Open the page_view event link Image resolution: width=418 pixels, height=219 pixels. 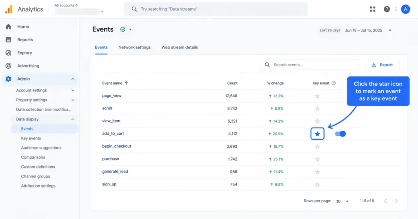click(112, 96)
